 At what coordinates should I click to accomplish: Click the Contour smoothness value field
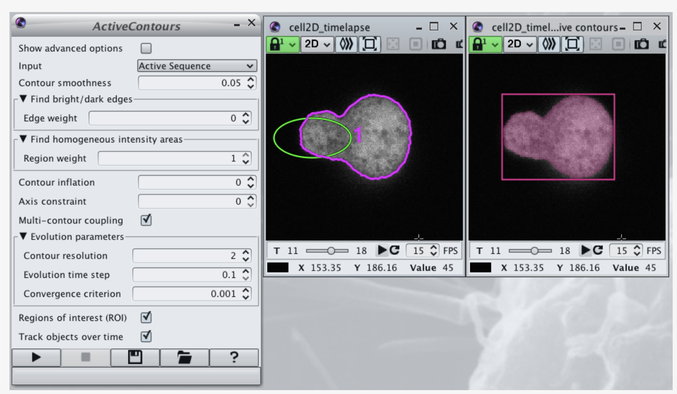(x=192, y=83)
